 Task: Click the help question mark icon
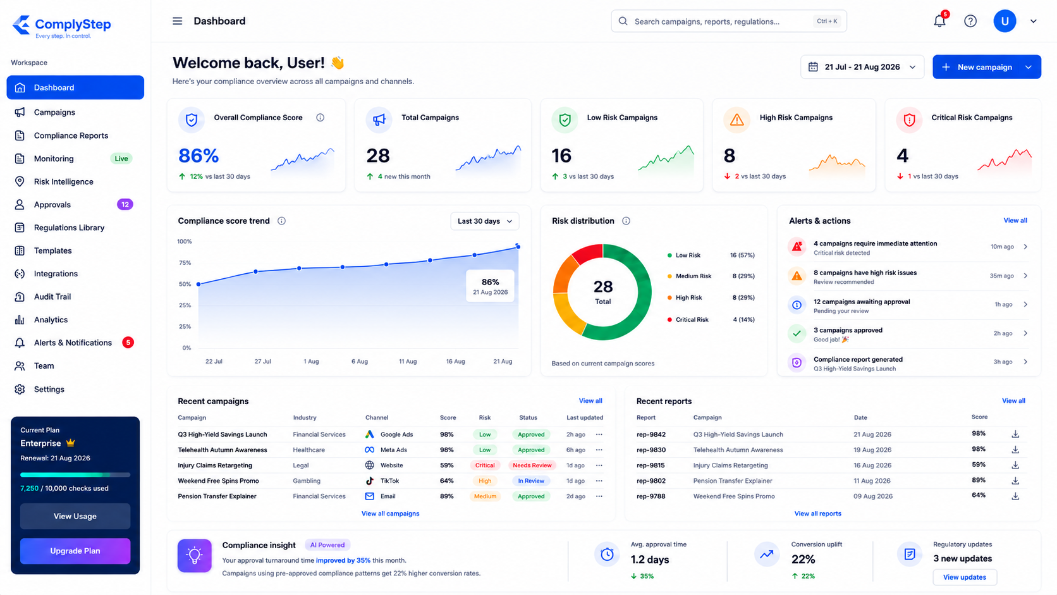coord(970,21)
